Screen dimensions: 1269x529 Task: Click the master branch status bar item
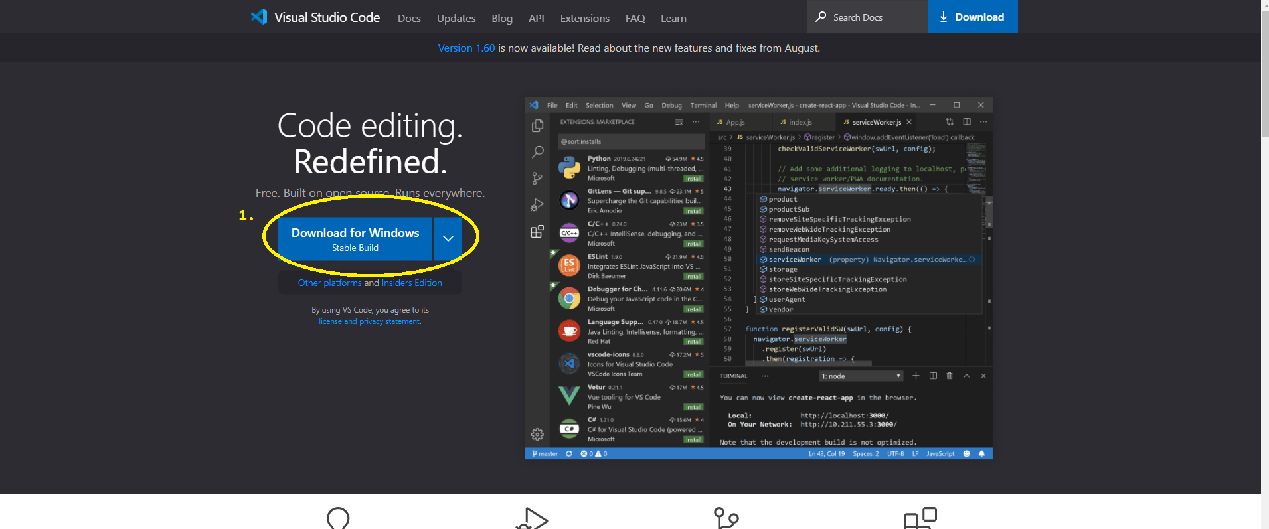tap(545, 454)
